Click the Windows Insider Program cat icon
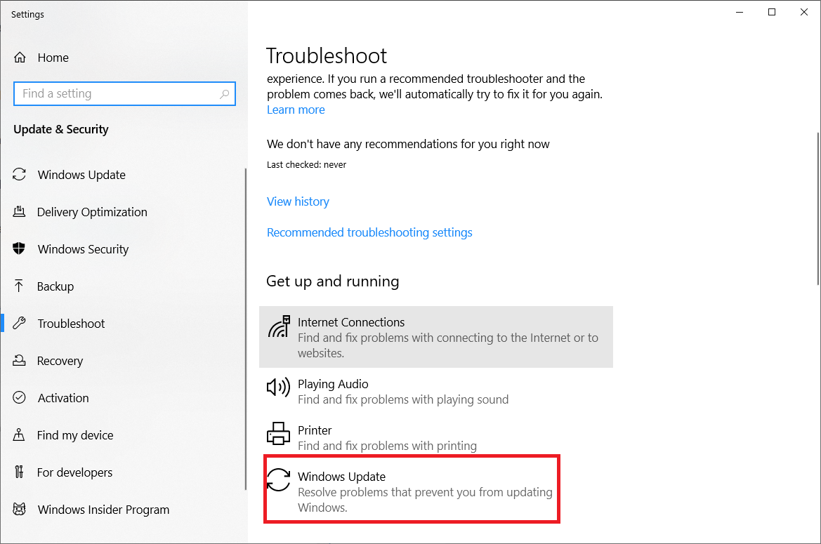821x544 pixels. click(20, 509)
